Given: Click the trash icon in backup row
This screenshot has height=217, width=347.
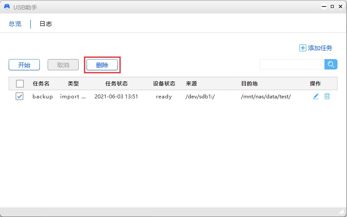Looking at the screenshot, I should pyautogui.click(x=327, y=97).
